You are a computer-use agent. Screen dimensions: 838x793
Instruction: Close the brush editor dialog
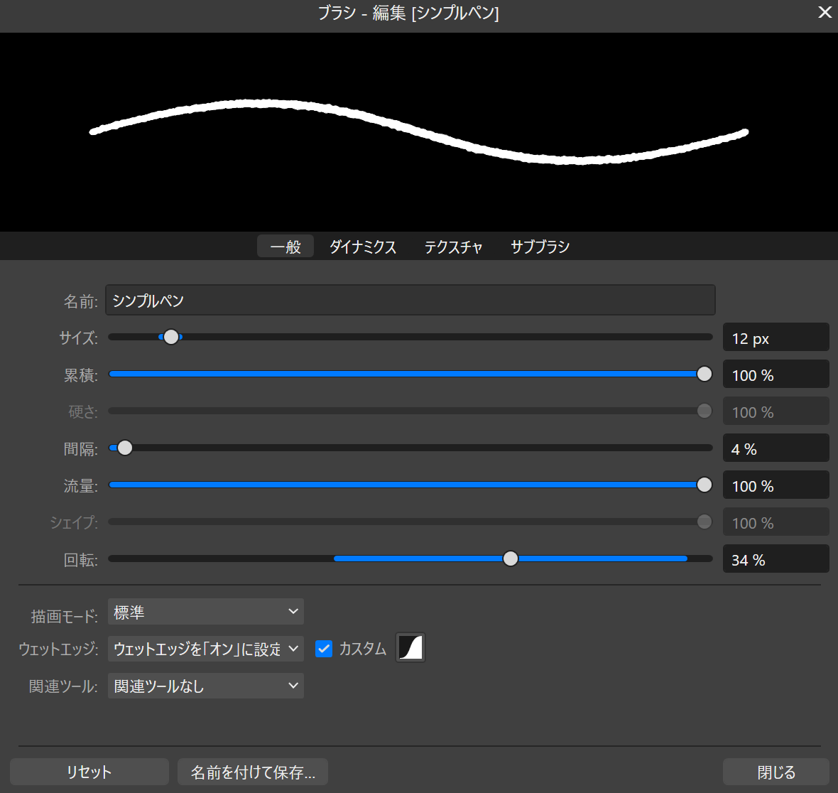pyautogui.click(x=824, y=12)
